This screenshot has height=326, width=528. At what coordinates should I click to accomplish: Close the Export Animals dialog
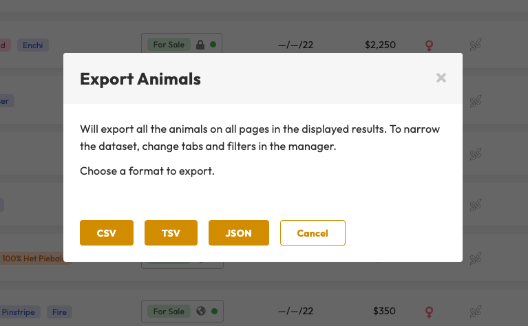point(441,78)
